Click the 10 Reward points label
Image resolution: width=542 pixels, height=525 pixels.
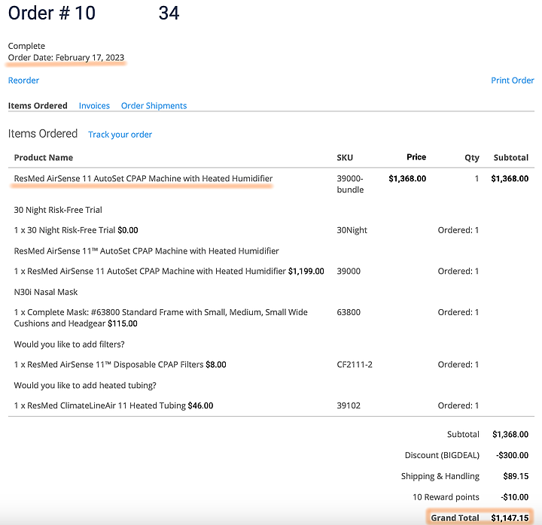pos(446,497)
